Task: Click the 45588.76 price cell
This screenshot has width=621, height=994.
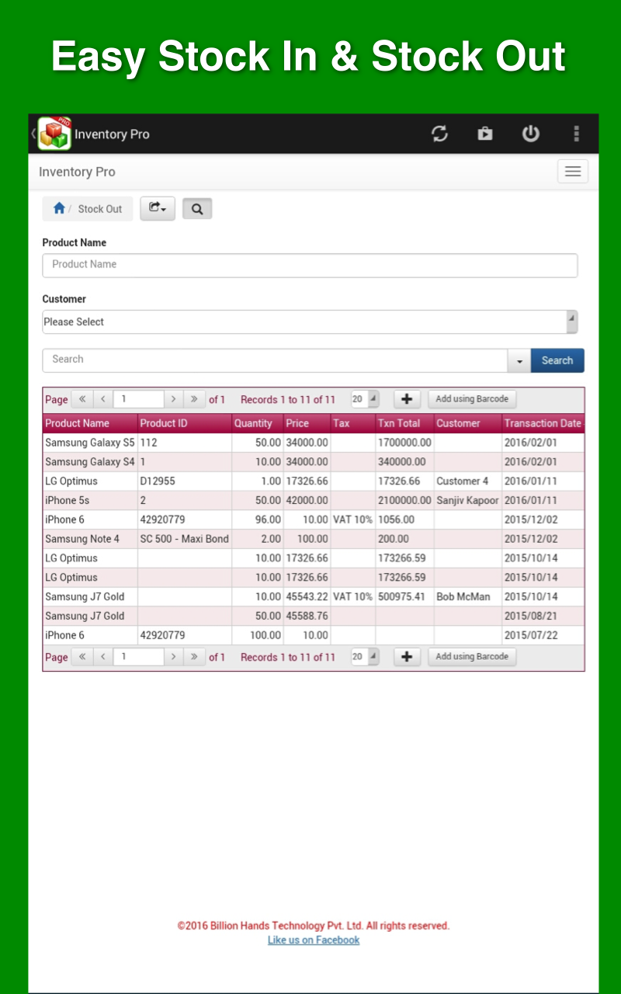Action: (307, 616)
